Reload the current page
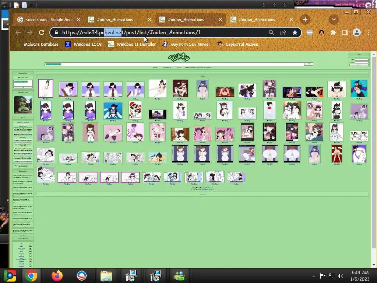Screen dimensions: 377x283 [42, 32]
